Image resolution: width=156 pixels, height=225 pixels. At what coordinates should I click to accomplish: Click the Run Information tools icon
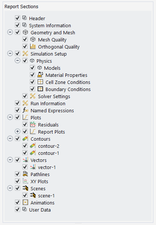pos(25,103)
